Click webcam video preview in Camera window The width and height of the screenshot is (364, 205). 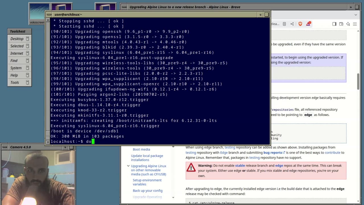tap(38, 177)
